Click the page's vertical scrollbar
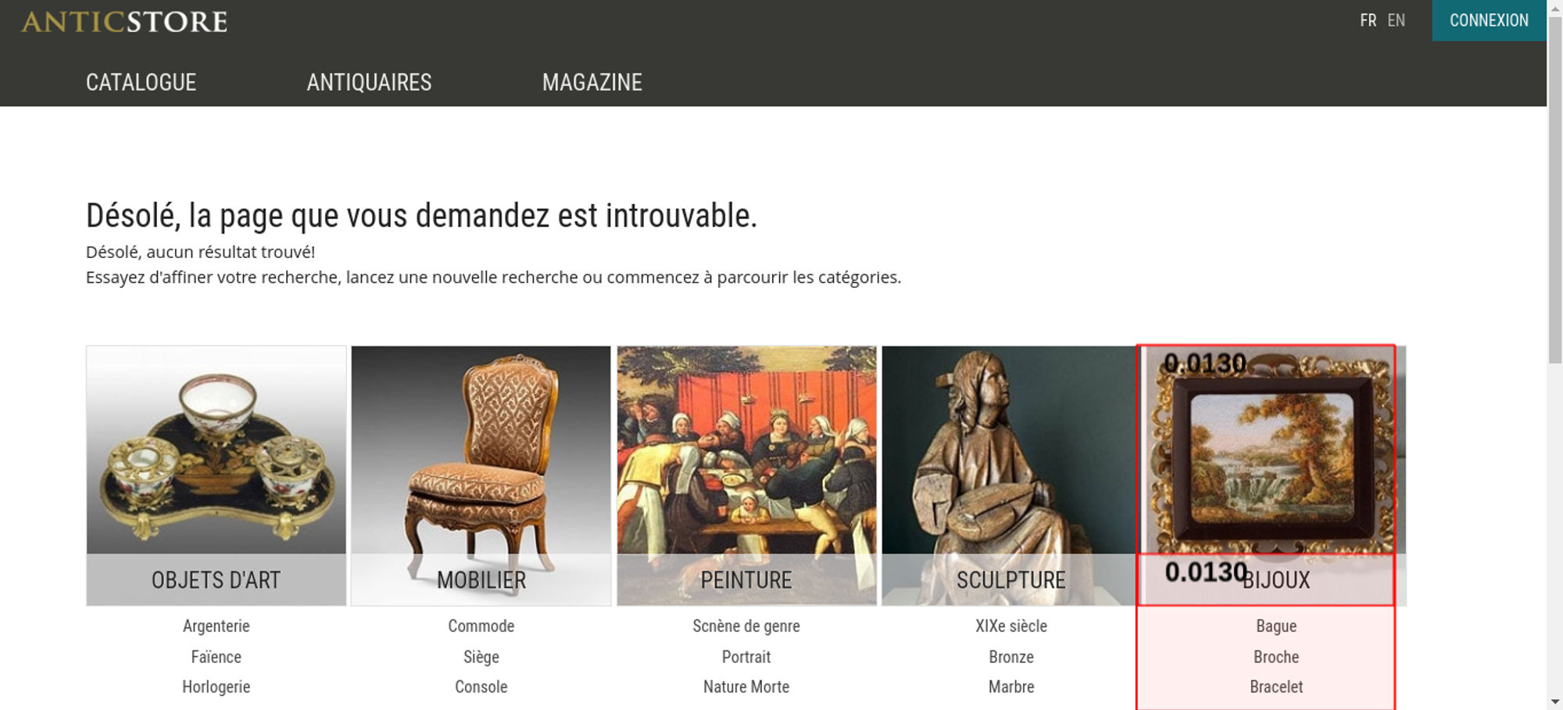 point(1554,355)
